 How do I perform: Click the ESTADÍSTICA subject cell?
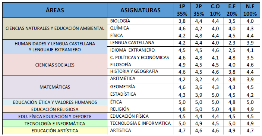(x=141, y=95)
